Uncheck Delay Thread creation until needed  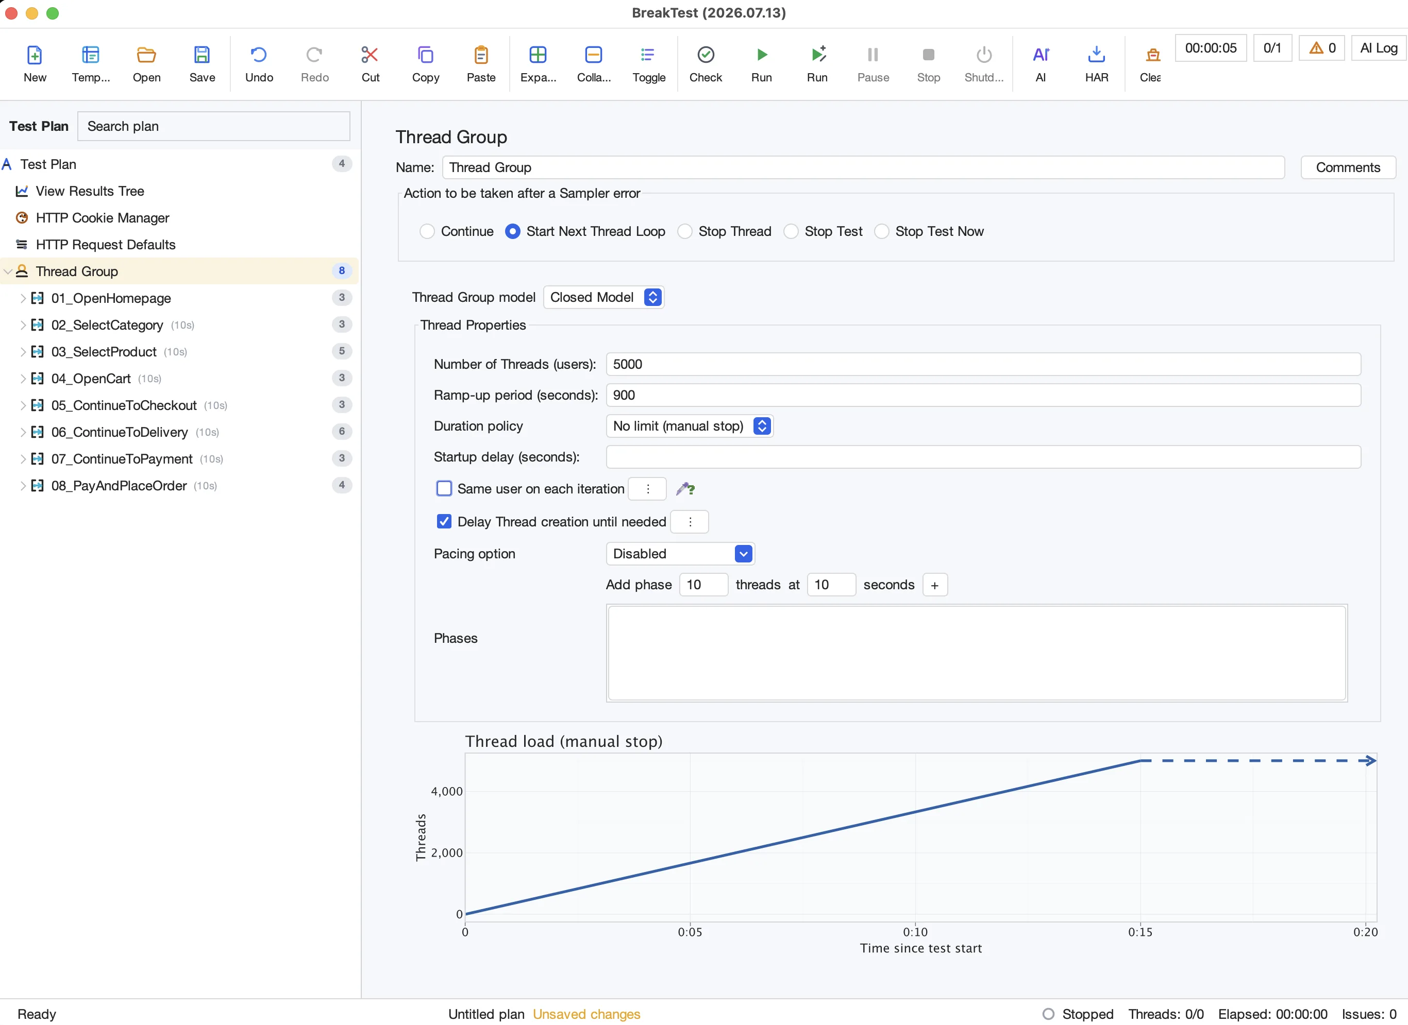(x=444, y=522)
